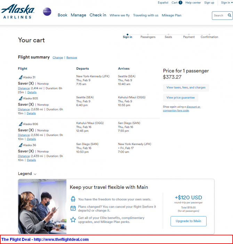Click Distance link for Alaska 806
233x244 pixels.
[24, 135]
